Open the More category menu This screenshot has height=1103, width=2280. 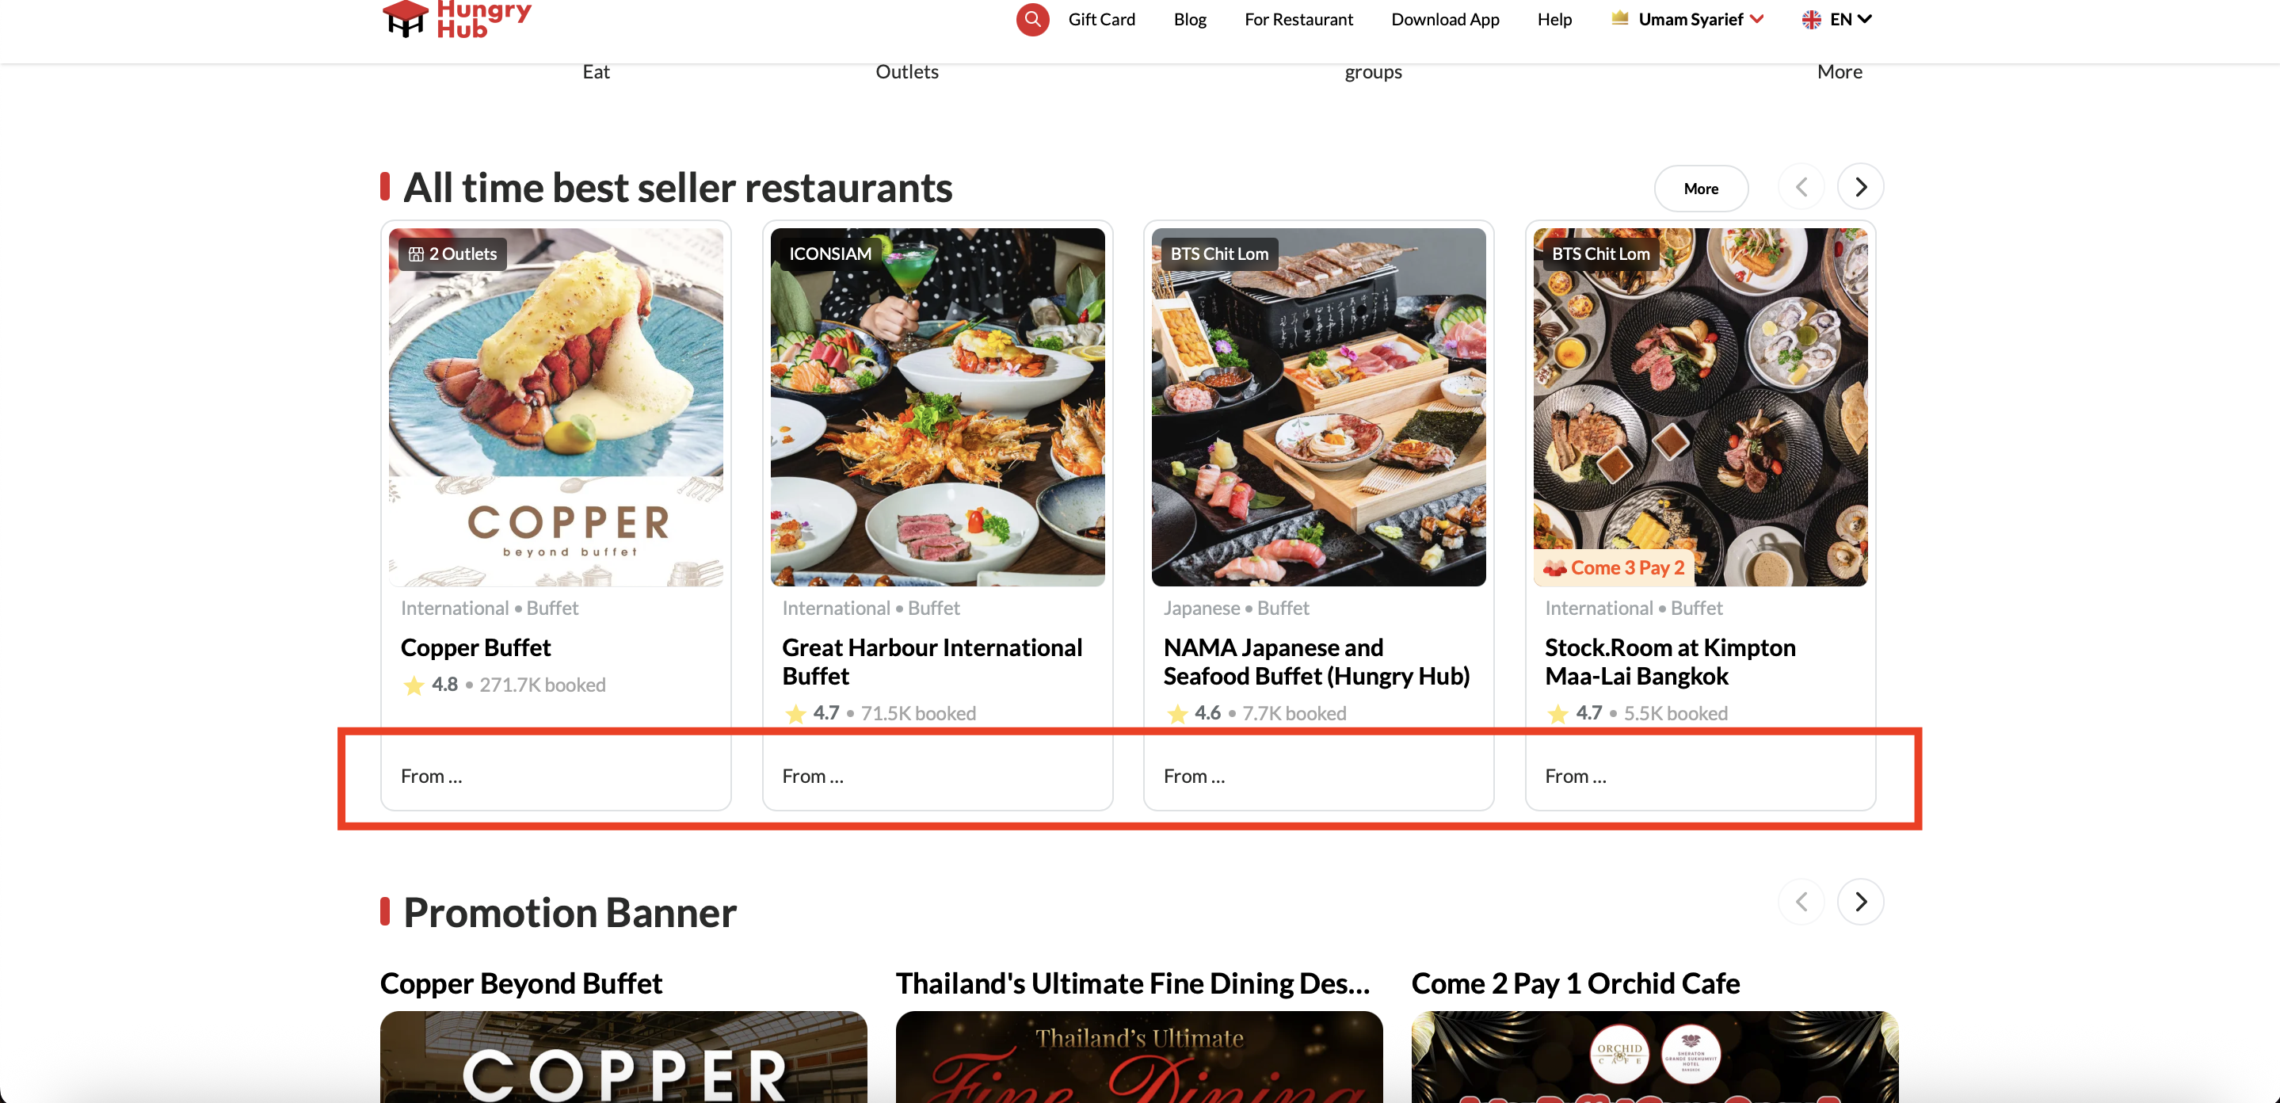[x=1840, y=71]
